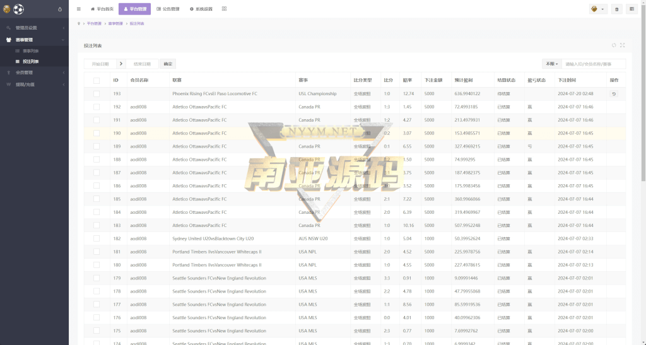Click the 确定 button next to date range
The image size is (646, 345).
(x=167, y=64)
